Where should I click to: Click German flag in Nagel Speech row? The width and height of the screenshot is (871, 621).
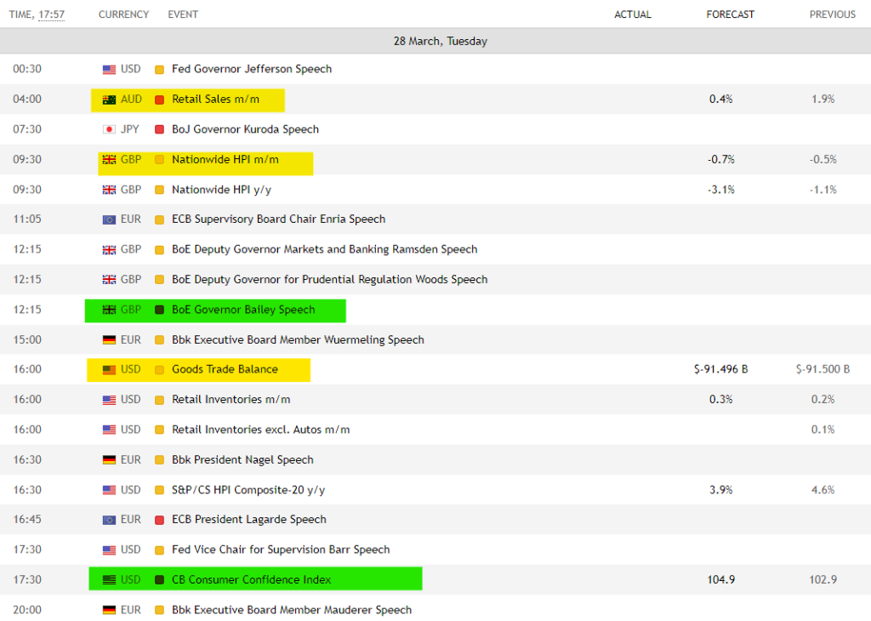[109, 460]
